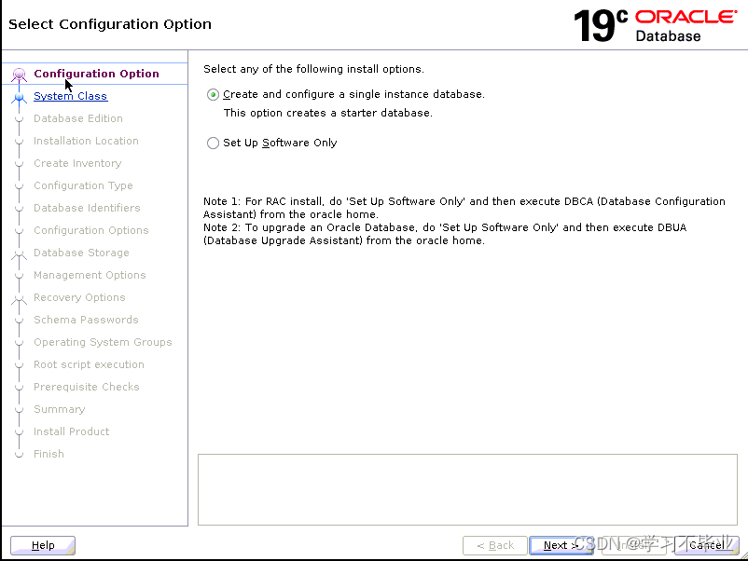Click the Database Edition step marker icon
The height and width of the screenshot is (561, 748).
pos(20,118)
